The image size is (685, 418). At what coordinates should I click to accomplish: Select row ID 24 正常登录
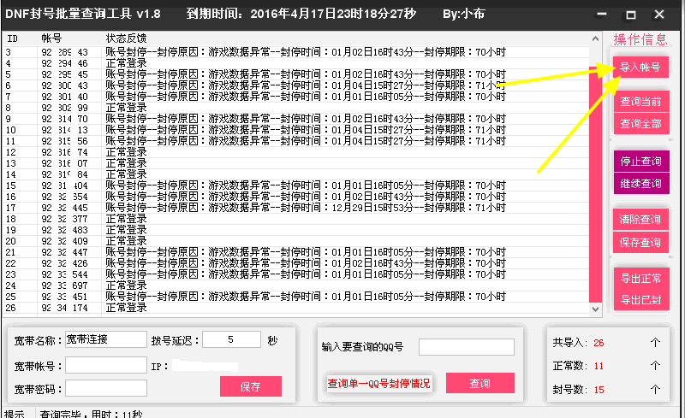(x=295, y=286)
